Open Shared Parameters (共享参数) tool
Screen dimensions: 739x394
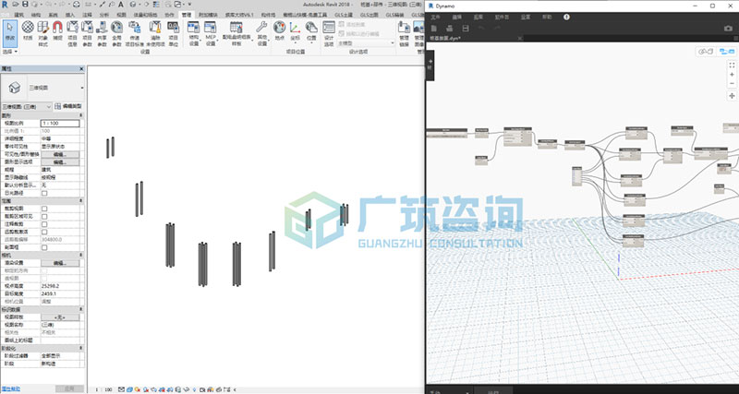(102, 33)
